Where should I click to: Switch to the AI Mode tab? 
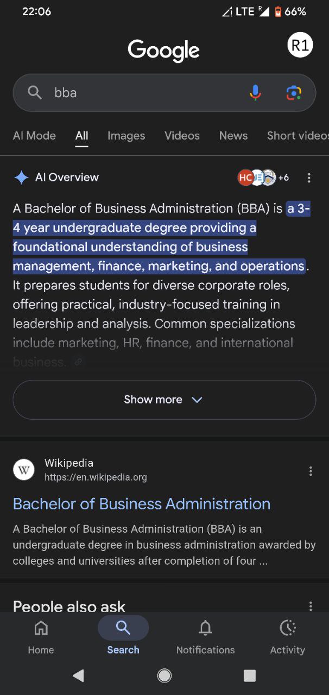34,136
